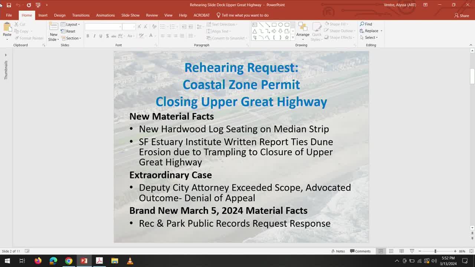Open the Section dropdown
The width and height of the screenshot is (475, 267).
71,38
